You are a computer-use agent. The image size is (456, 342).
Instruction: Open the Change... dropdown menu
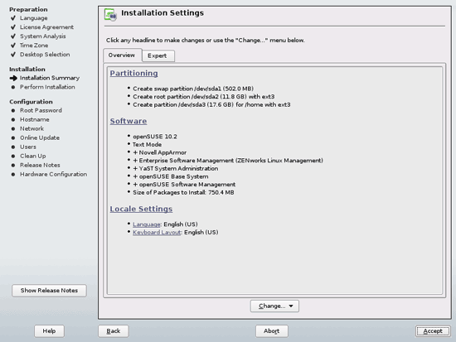point(274,306)
